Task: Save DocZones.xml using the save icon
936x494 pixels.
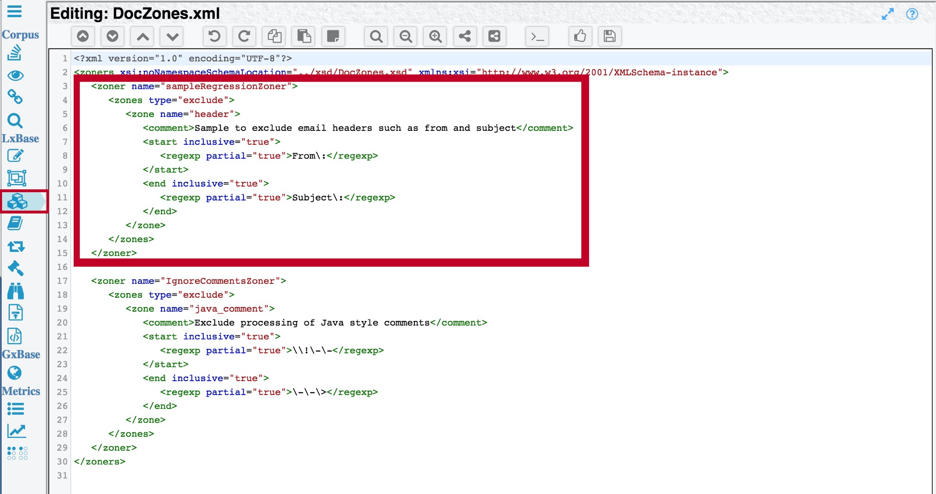Action: click(610, 37)
